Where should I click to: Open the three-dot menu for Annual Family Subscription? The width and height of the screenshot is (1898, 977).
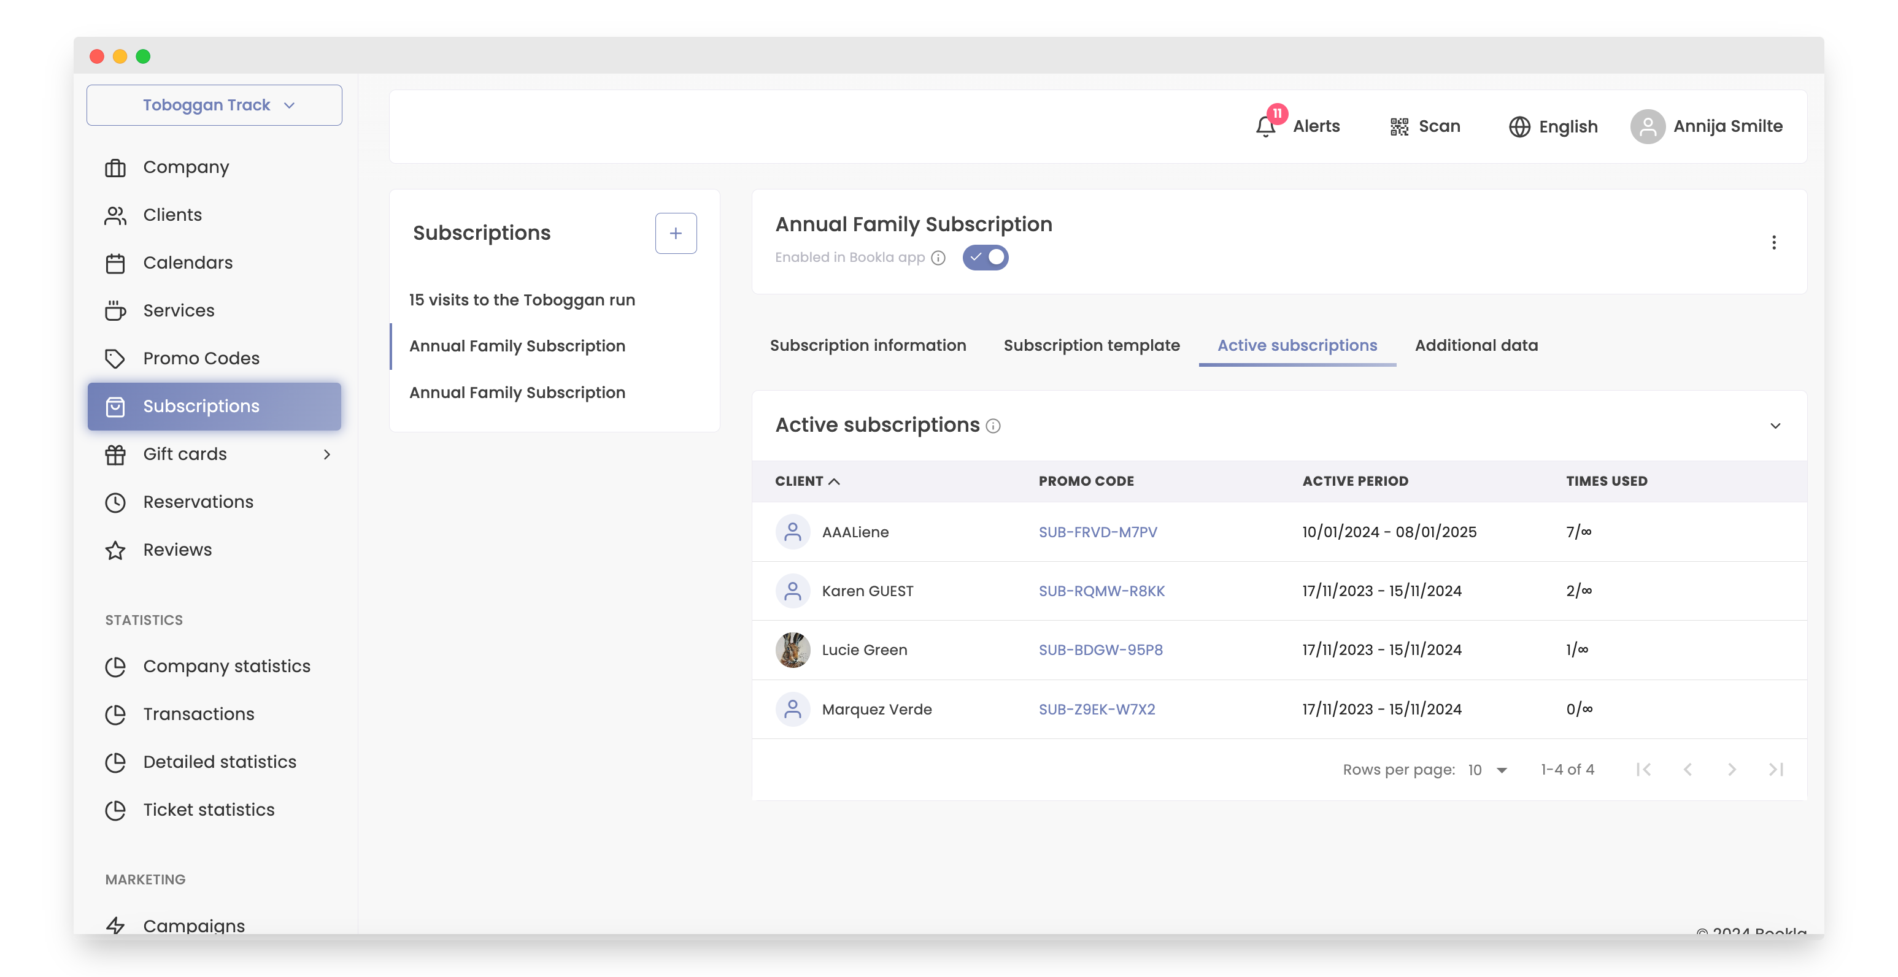pos(1773,242)
